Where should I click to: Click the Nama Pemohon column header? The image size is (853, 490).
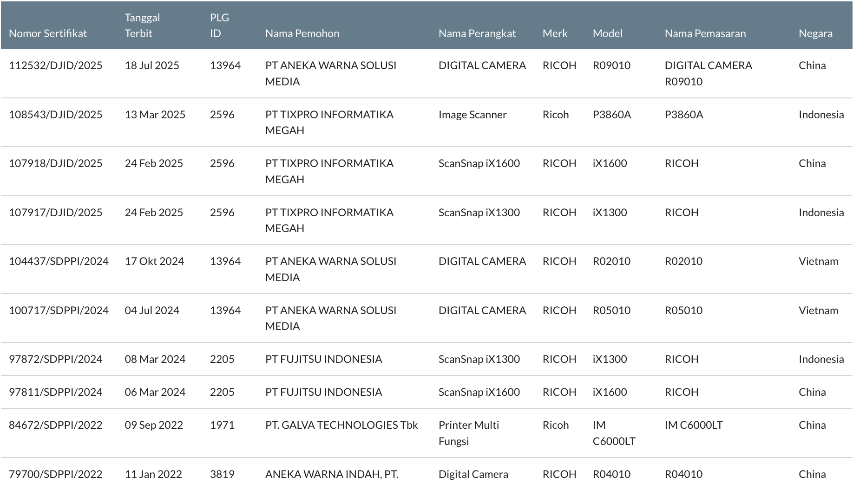(x=302, y=33)
